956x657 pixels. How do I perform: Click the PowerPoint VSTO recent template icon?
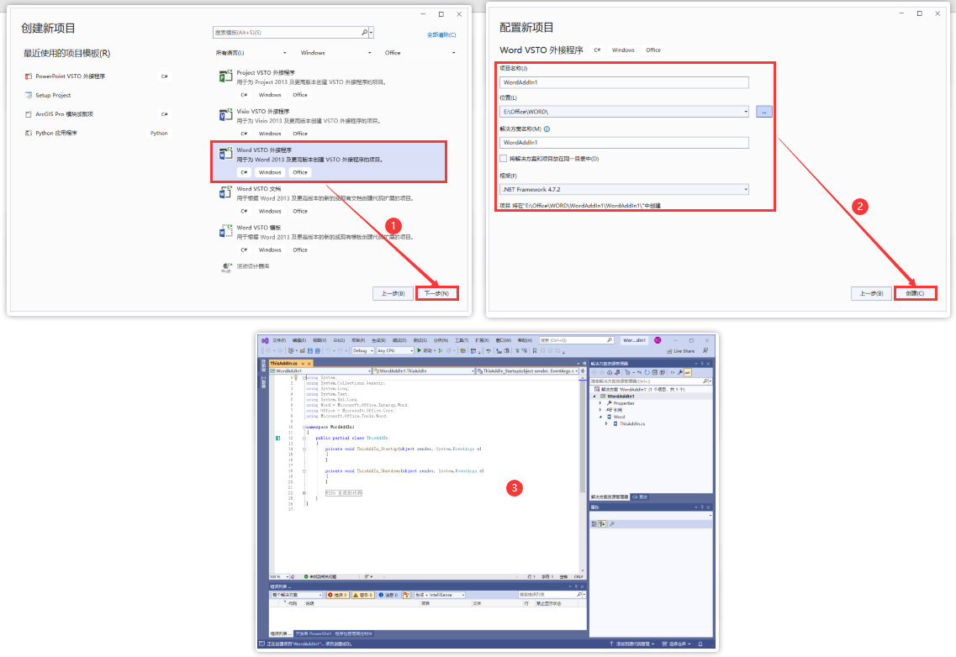[x=28, y=76]
